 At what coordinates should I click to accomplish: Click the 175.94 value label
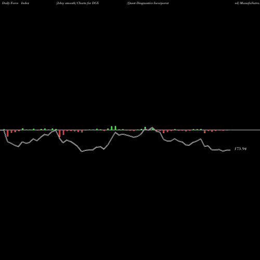240,149
